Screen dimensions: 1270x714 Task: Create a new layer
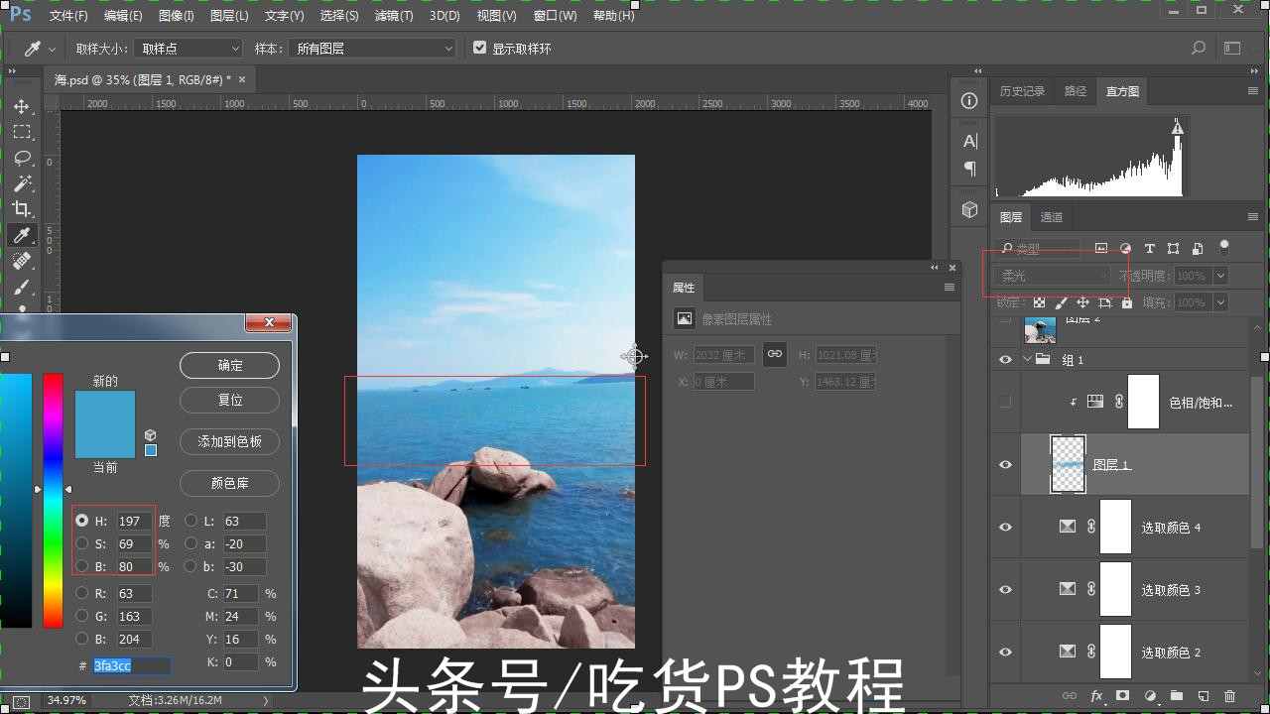click(1202, 695)
